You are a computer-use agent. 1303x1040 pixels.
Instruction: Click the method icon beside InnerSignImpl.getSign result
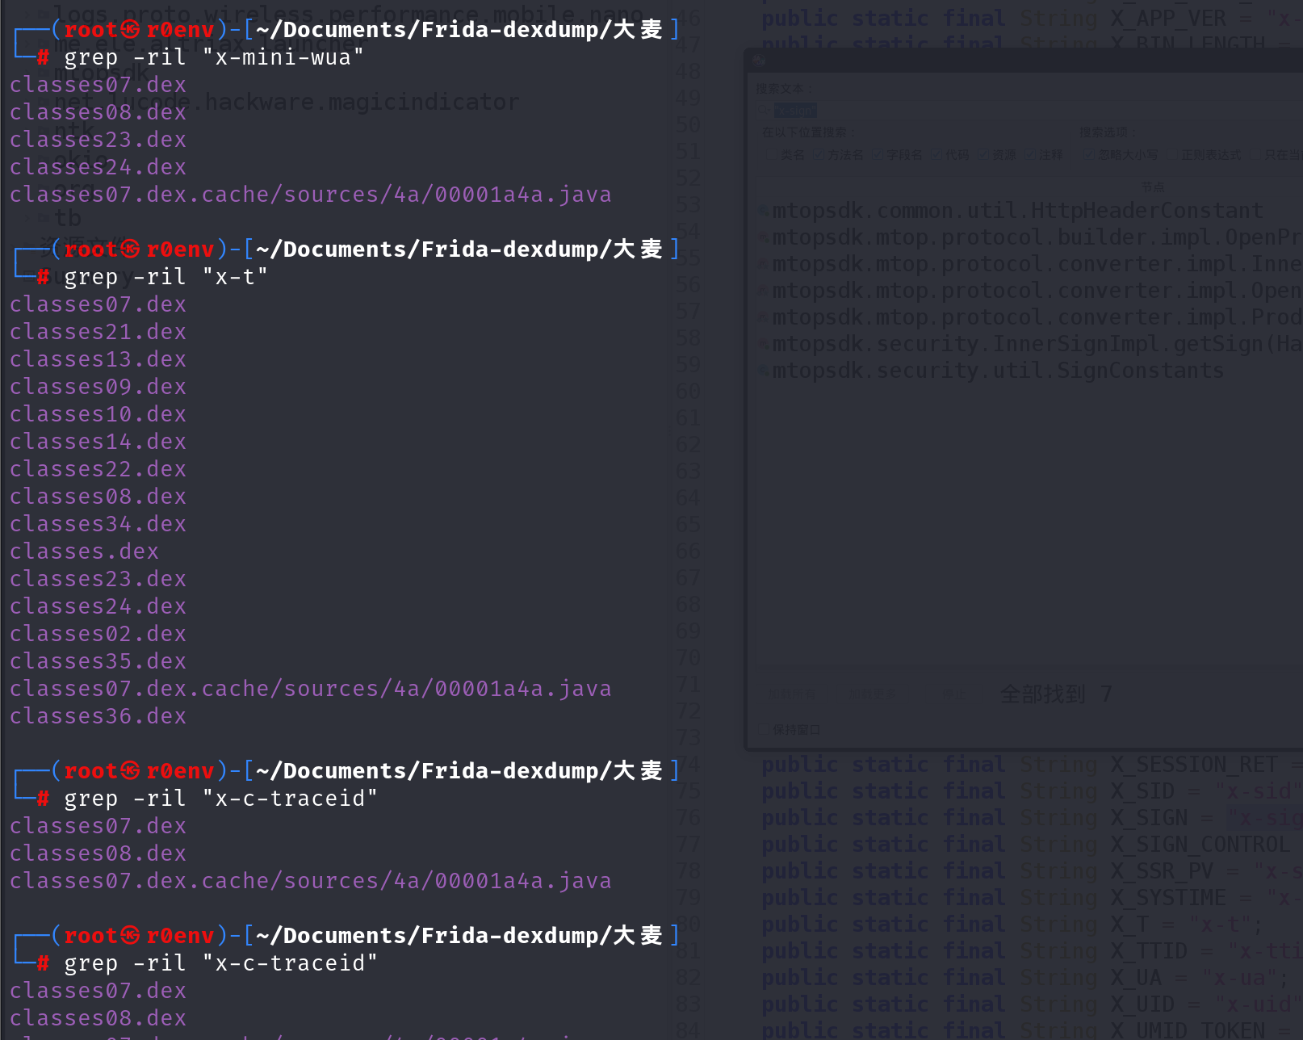(764, 345)
